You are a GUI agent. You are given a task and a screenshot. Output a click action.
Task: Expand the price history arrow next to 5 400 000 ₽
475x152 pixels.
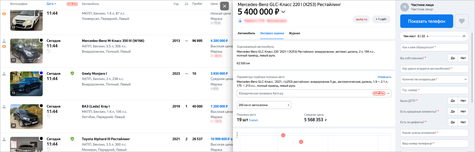[283, 12]
